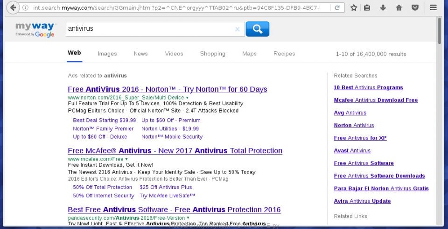Open the downloads arrow icon
This screenshot has width=448, height=229.
click(x=383, y=8)
